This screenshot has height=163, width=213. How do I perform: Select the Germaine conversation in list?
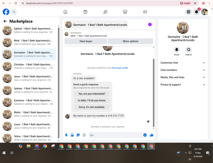click(x=29, y=54)
